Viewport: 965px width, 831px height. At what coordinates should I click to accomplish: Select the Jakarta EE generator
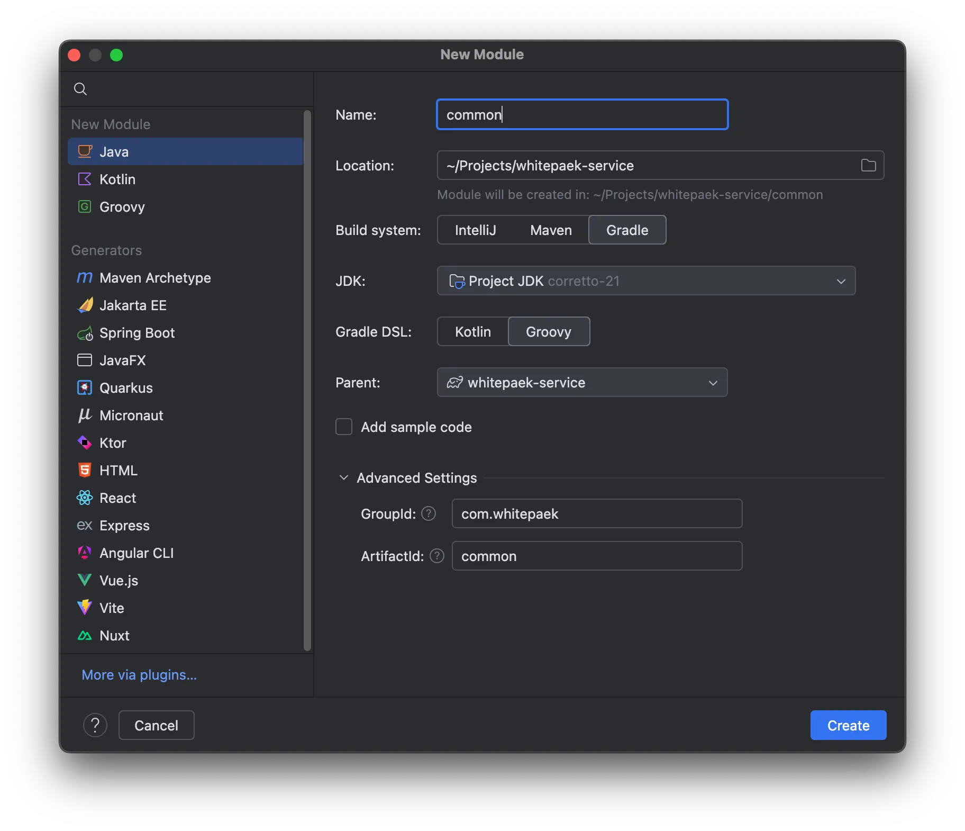tap(185, 305)
